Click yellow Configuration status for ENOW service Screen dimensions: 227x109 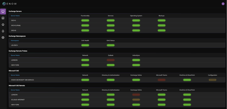[x=212, y=80]
